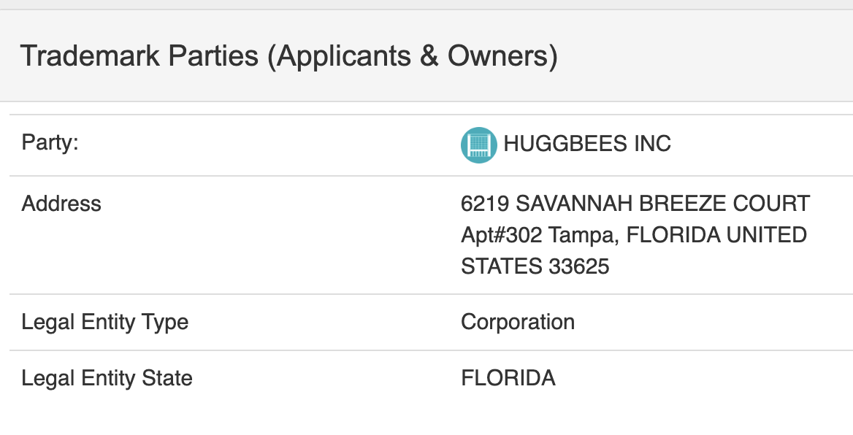Viewport: 853px width, 435px height.
Task: Select the "Legal Entity Type" label
Action: (104, 322)
